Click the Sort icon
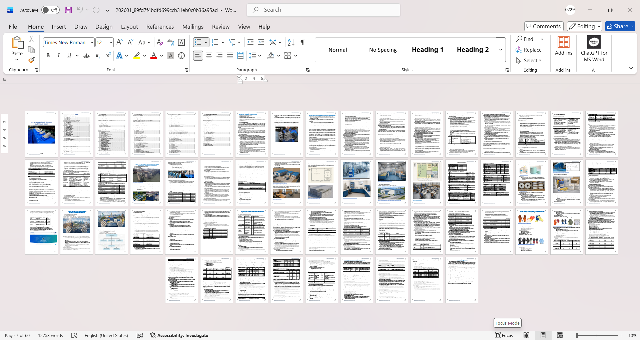The height and width of the screenshot is (340, 640). click(291, 42)
